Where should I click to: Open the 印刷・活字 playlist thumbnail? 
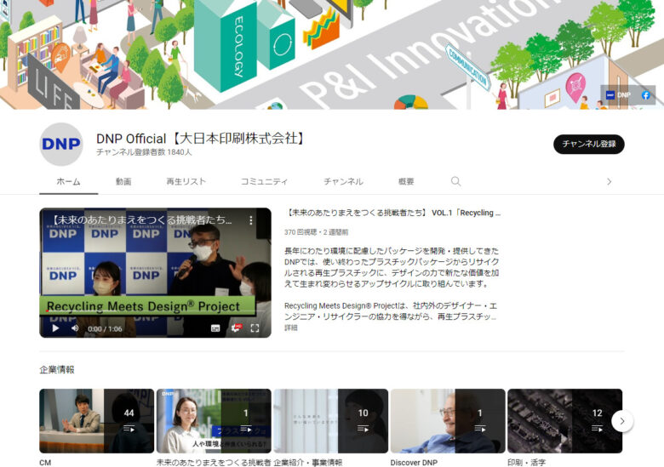pyautogui.click(x=565, y=421)
